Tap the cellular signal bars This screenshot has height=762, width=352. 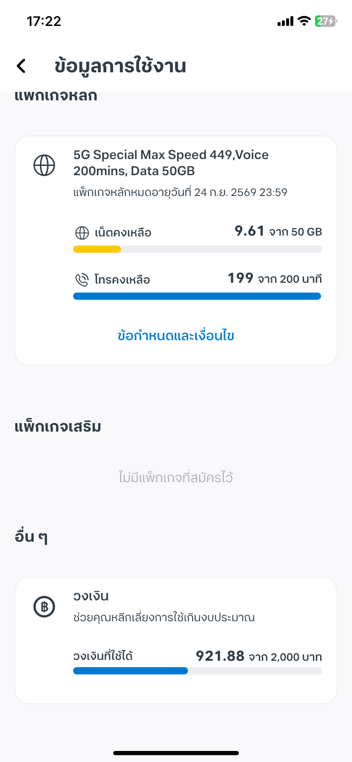pos(285,21)
